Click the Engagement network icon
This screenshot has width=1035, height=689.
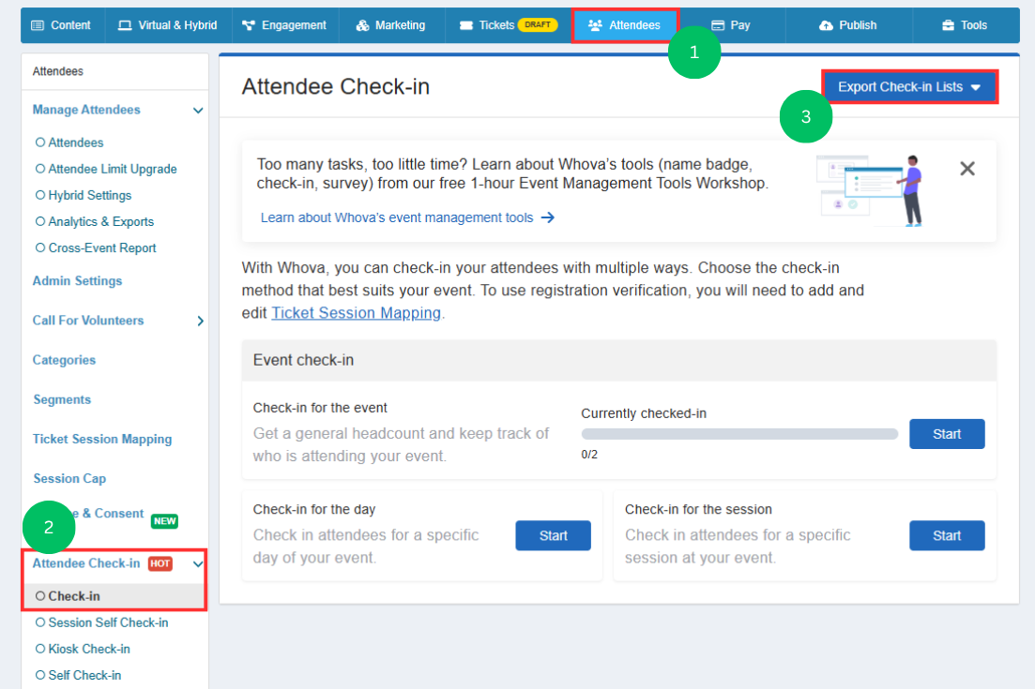click(x=248, y=25)
